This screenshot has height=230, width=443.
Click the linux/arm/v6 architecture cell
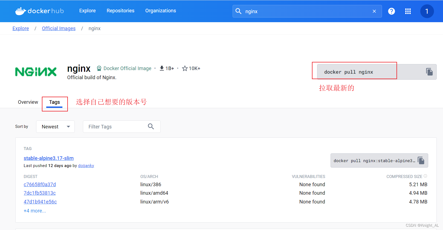point(155,202)
